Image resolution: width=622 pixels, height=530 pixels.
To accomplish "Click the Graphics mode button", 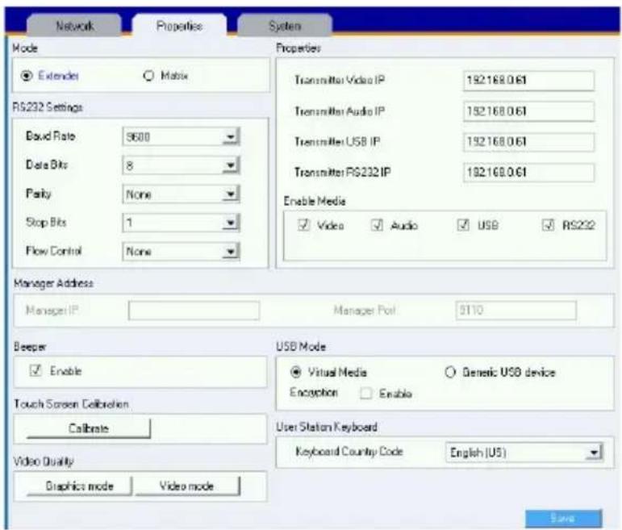I will [79, 486].
